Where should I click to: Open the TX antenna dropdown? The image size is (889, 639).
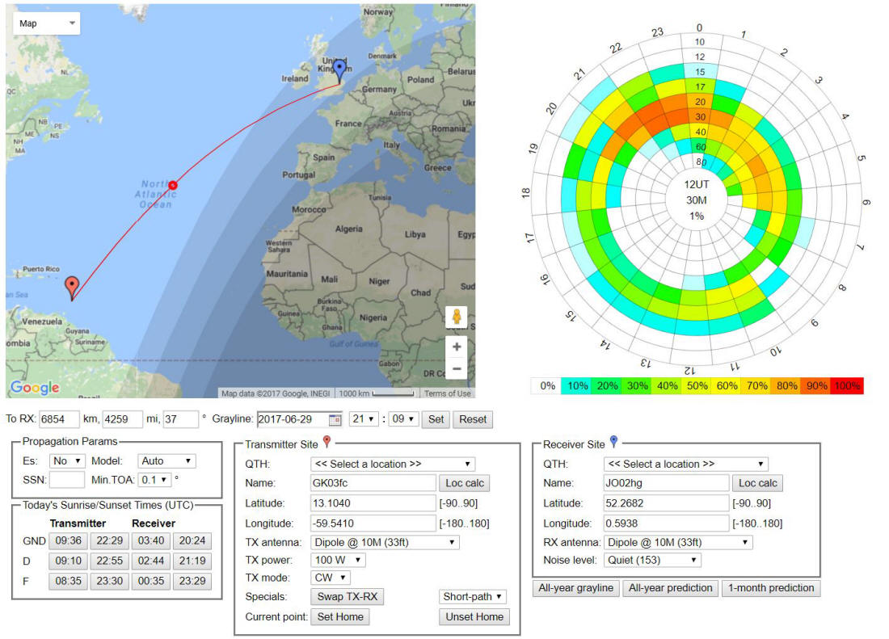(385, 542)
